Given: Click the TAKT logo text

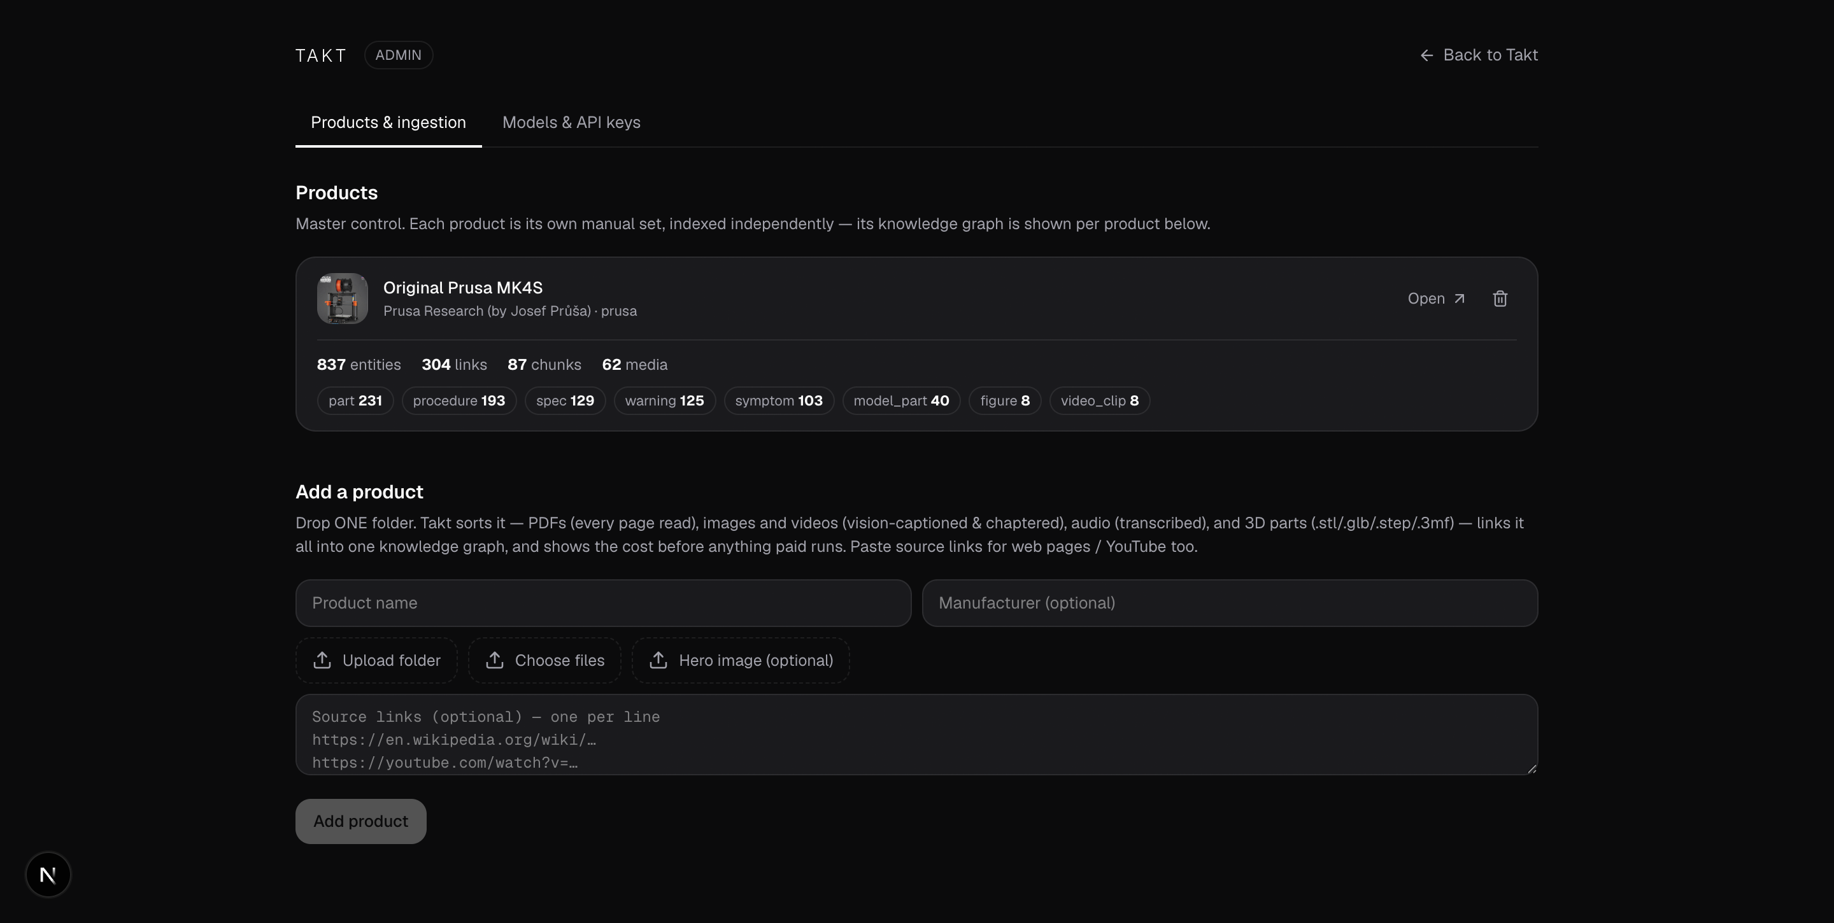Looking at the screenshot, I should 321,55.
